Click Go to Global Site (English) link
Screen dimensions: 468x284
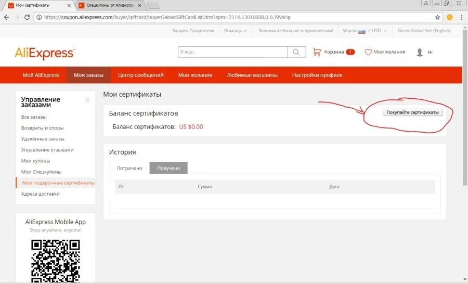coord(424,31)
